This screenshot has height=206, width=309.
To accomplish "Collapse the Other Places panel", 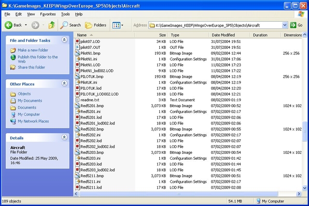I will pyautogui.click(x=64, y=83).
